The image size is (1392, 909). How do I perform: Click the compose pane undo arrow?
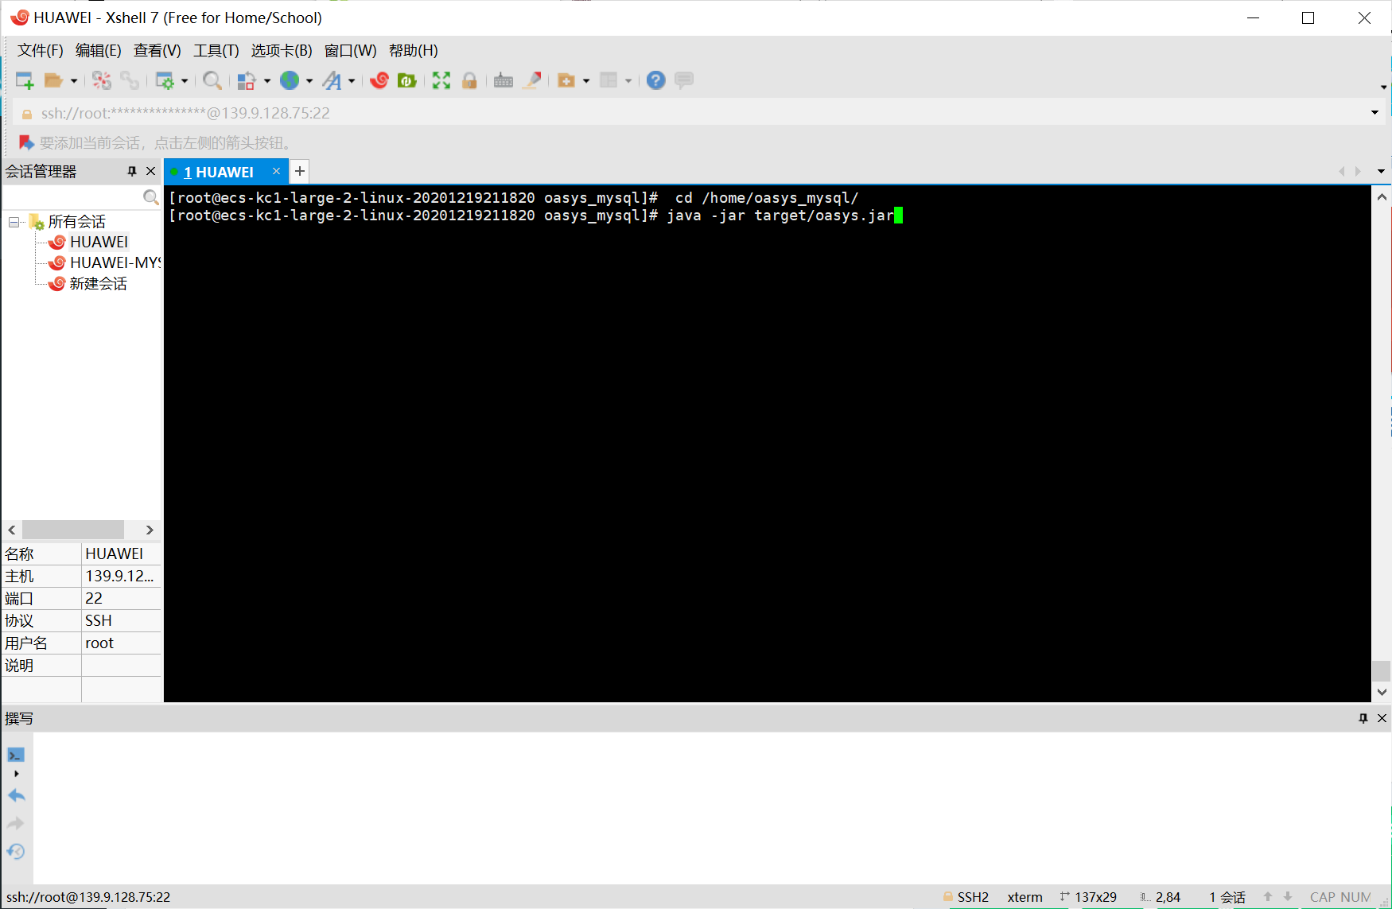point(16,795)
